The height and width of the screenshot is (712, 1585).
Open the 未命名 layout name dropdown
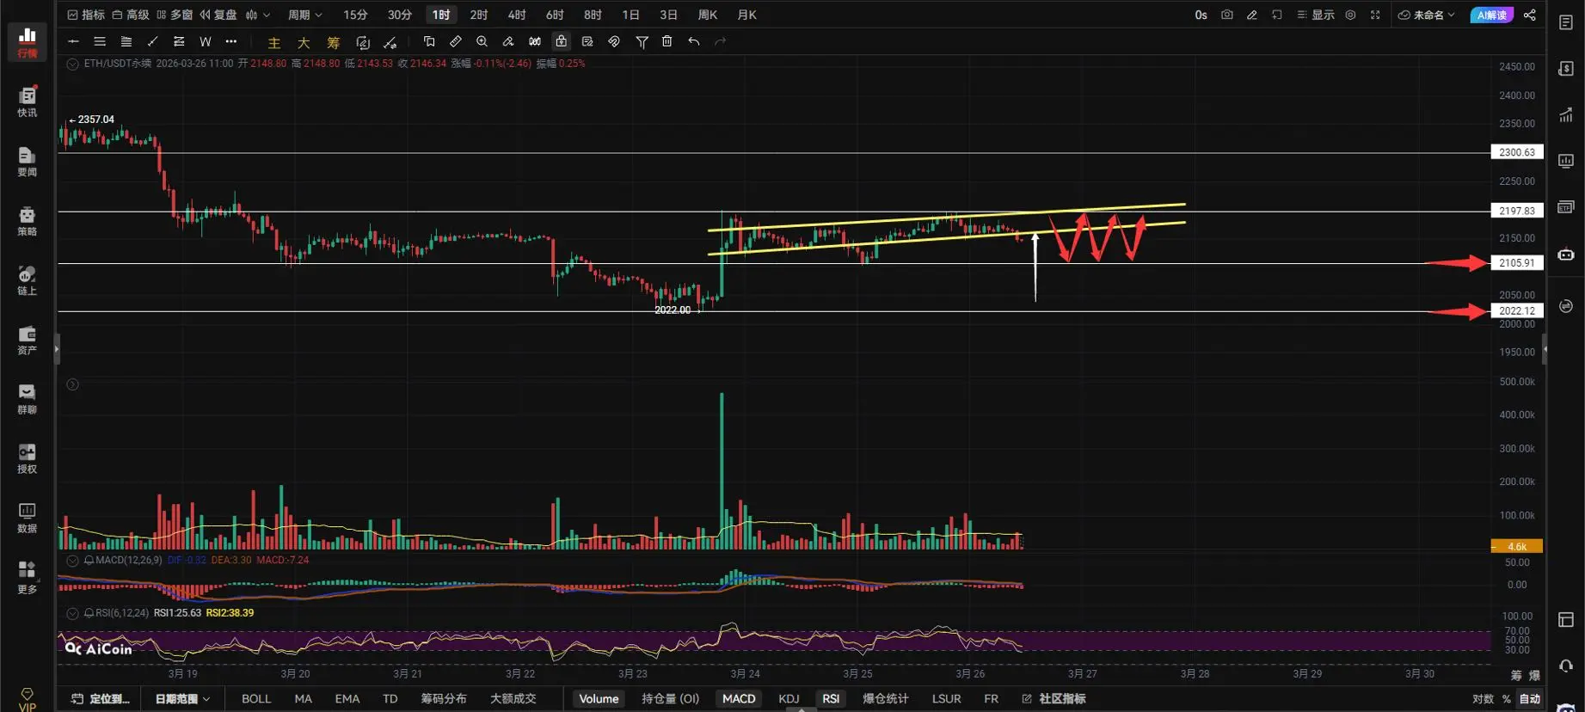pyautogui.click(x=1427, y=15)
